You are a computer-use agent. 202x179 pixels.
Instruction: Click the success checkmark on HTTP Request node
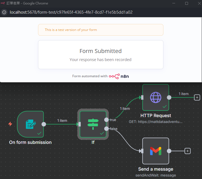tap(165, 107)
